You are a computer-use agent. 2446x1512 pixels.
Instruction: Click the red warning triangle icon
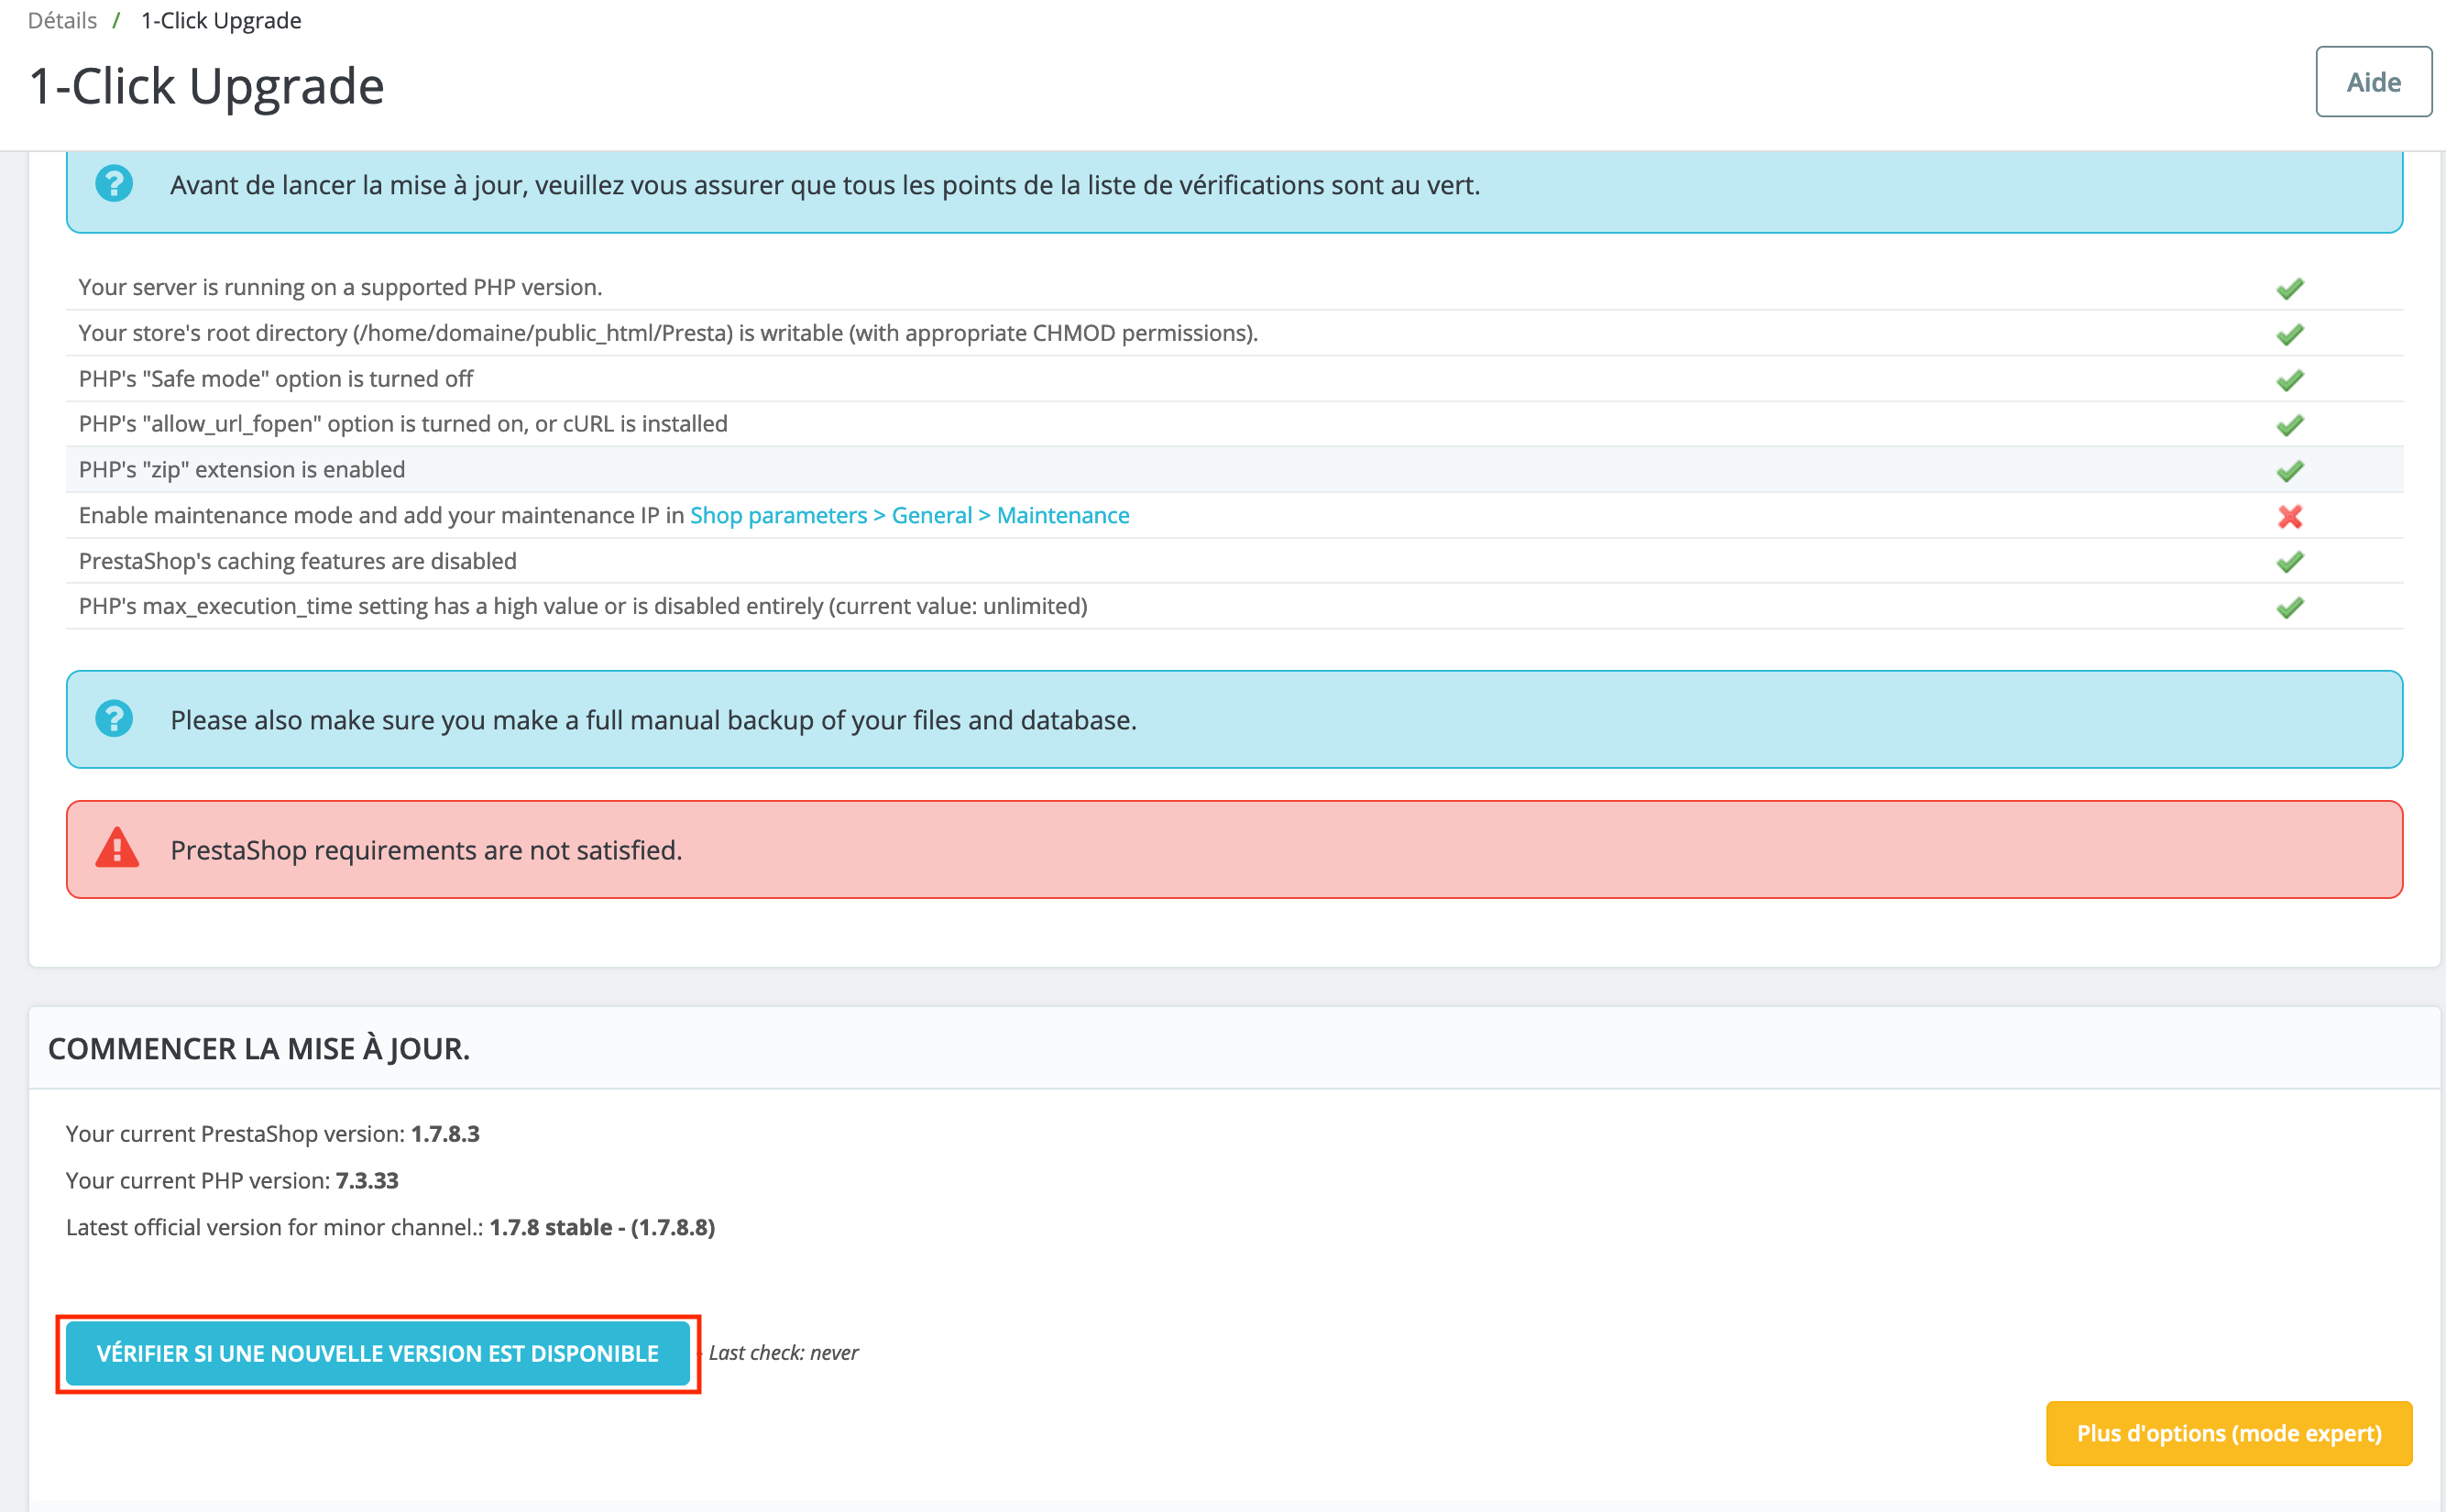pos(117,848)
